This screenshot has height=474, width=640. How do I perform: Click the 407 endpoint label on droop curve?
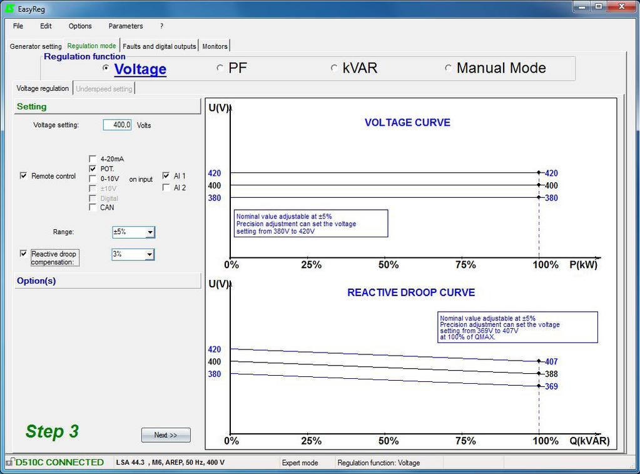coord(551,362)
